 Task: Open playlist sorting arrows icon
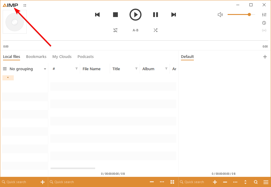[245, 182]
